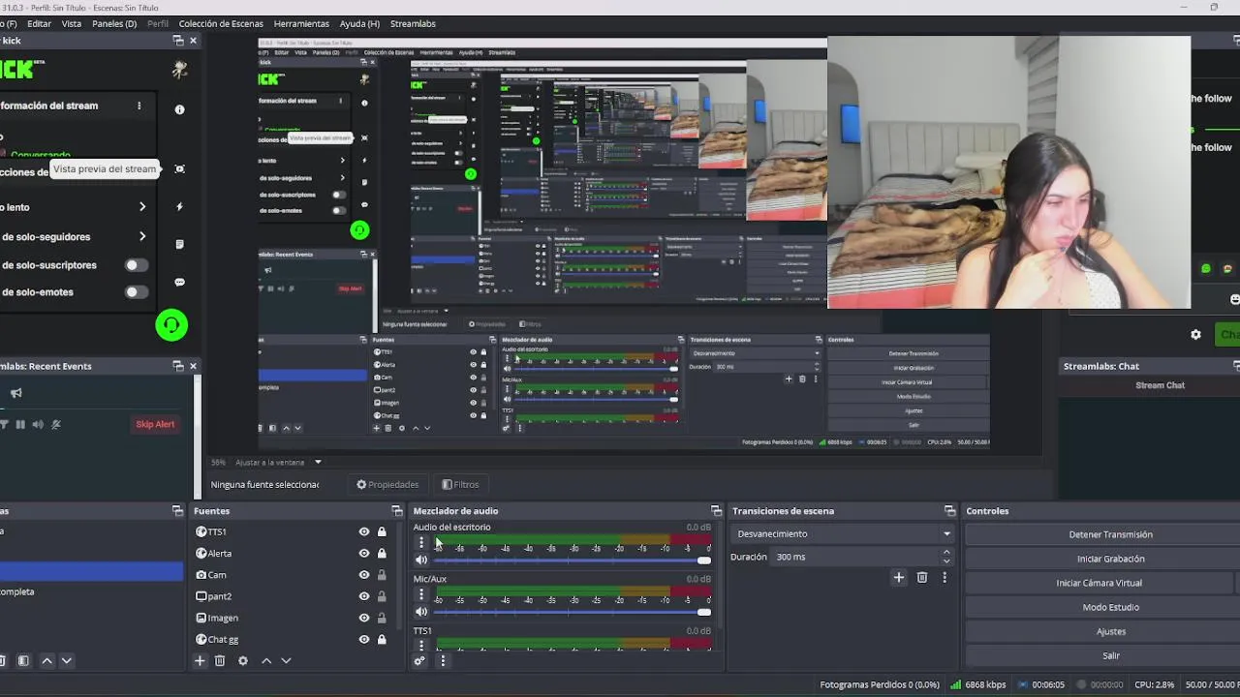
Task: Open the stream information three-dot menu
Action: tap(139, 106)
